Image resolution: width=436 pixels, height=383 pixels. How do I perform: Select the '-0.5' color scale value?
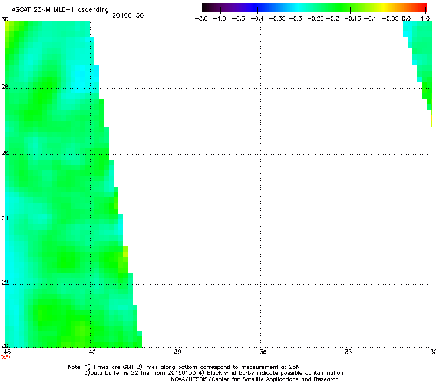click(238, 19)
